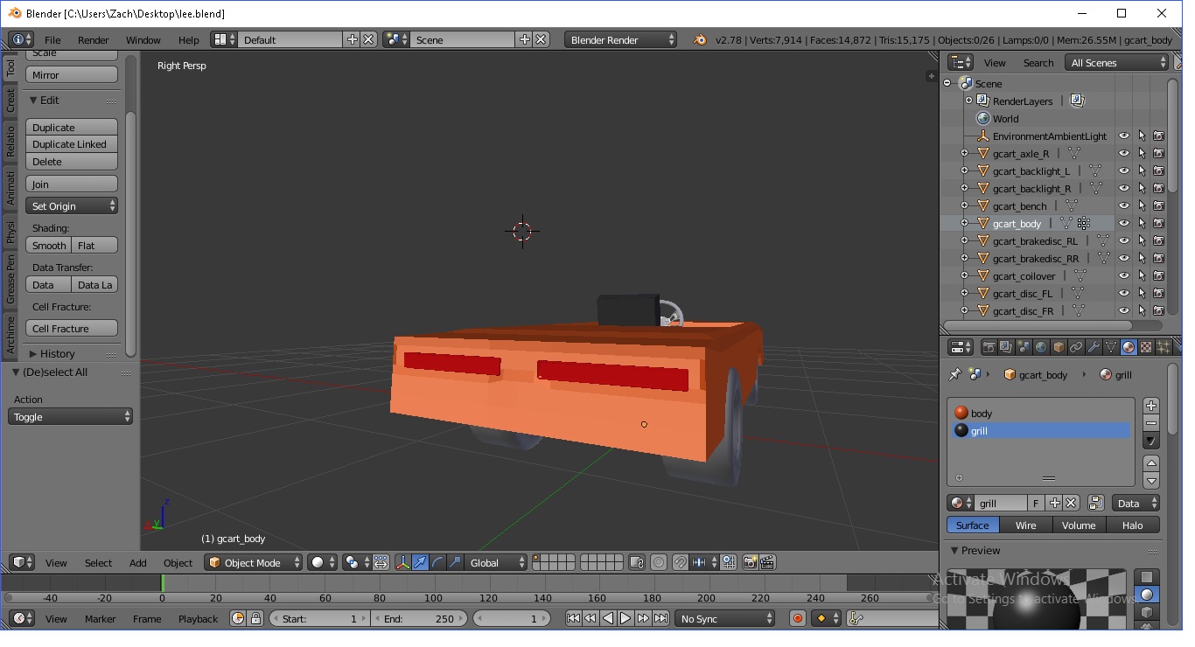Move material slot up in list
This screenshot has width=1195, height=647.
[1151, 463]
